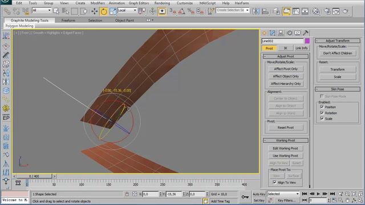This screenshot has height=205, width=365.
Task: Collapse the Adjust Pivot rollout
Action: [x=286, y=56]
